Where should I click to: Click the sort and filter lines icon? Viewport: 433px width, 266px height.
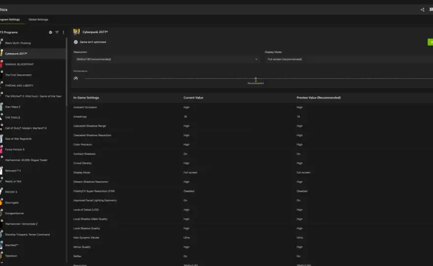tap(57, 33)
